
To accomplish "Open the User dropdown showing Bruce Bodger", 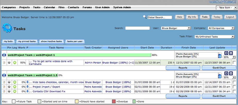I will pyautogui.click(x=176, y=28).
